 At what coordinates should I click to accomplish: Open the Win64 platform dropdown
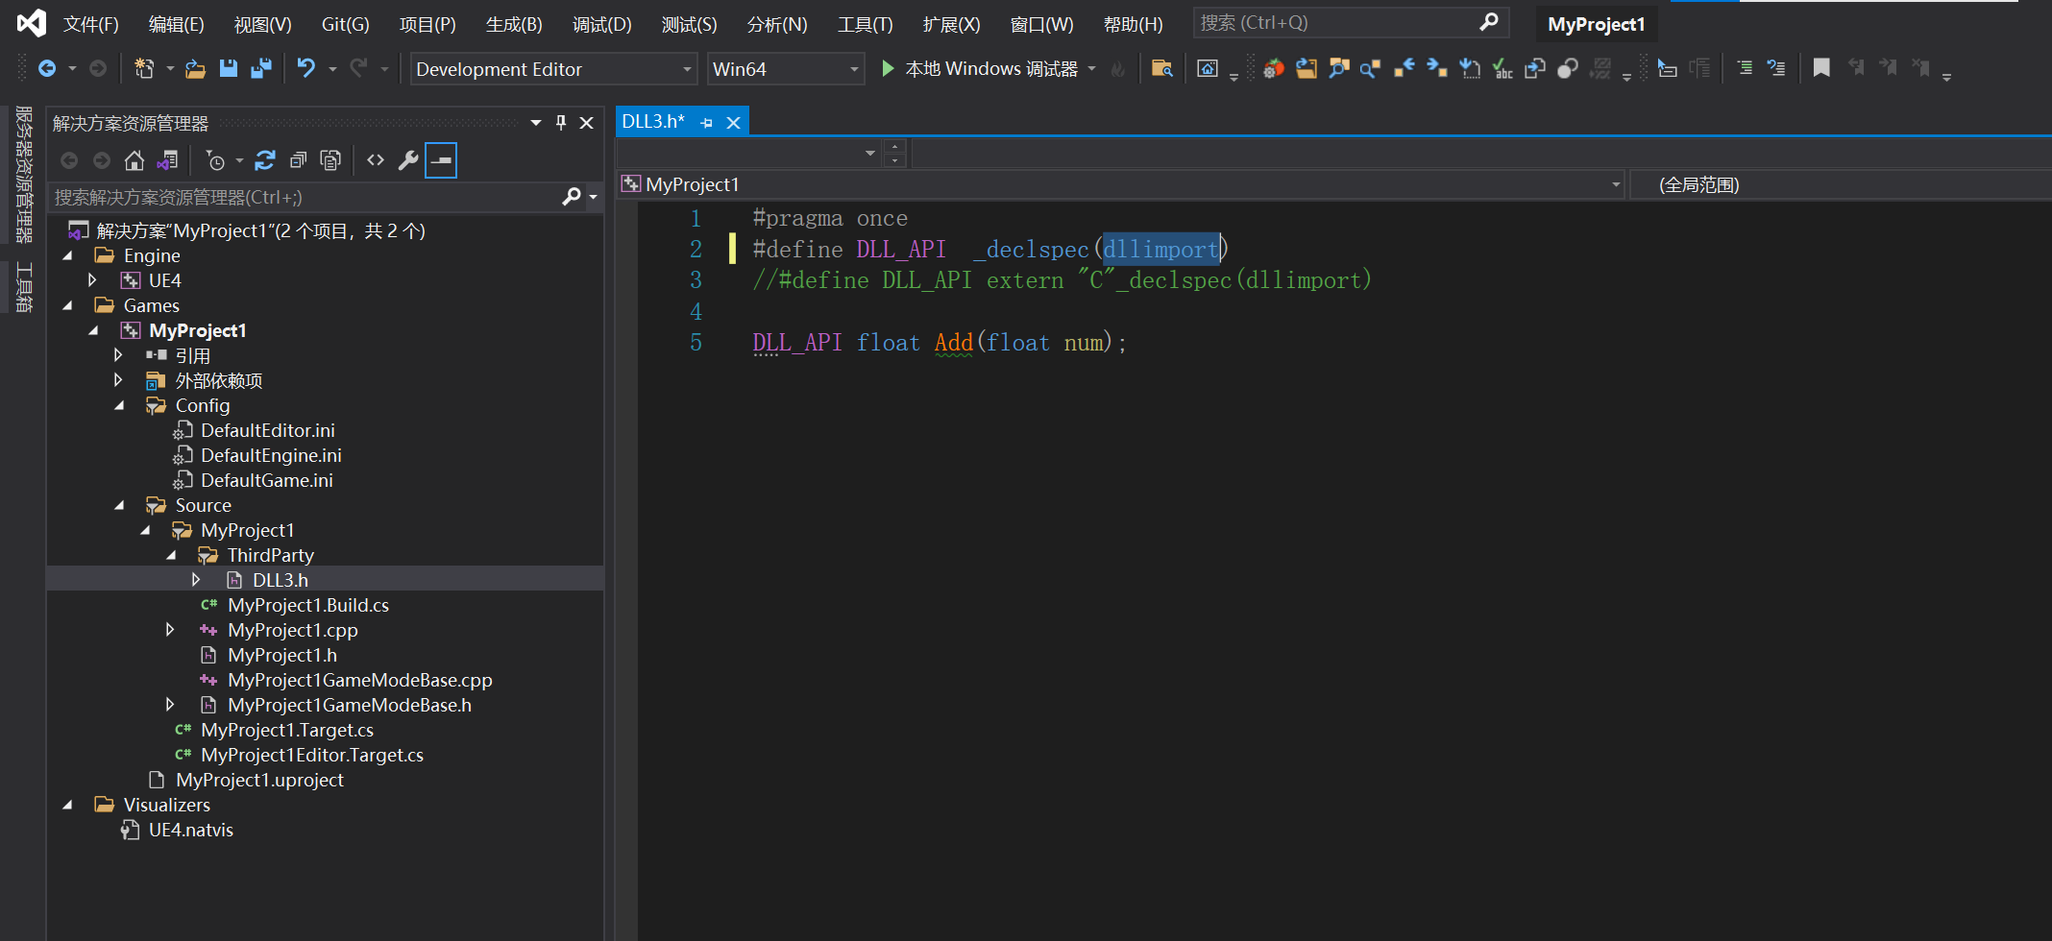tap(786, 69)
